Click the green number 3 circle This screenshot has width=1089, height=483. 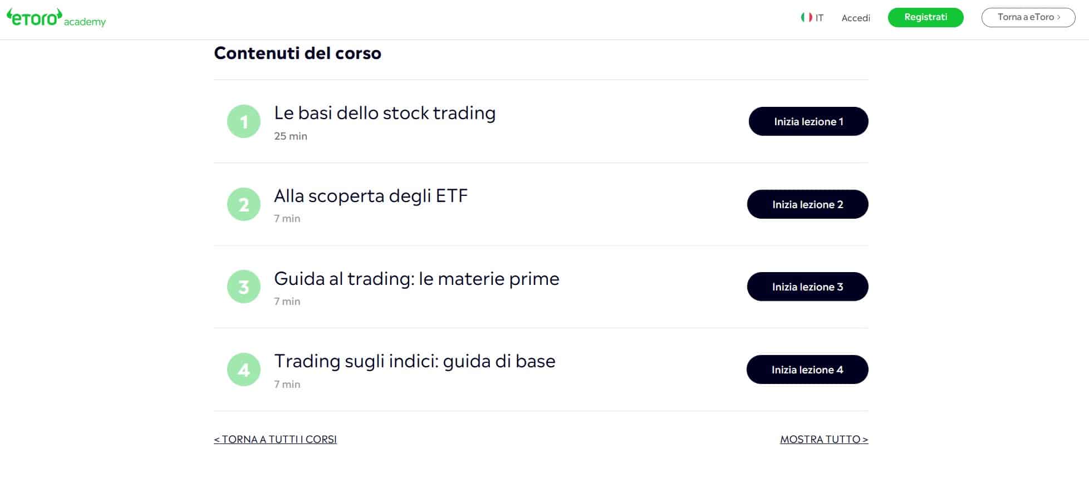(244, 287)
